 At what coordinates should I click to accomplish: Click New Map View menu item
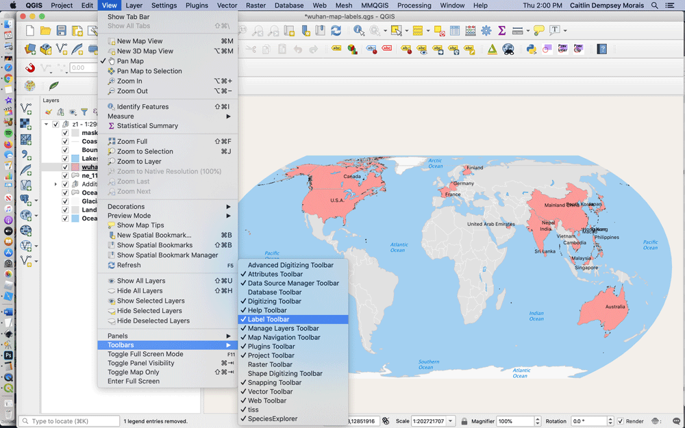coord(168,41)
